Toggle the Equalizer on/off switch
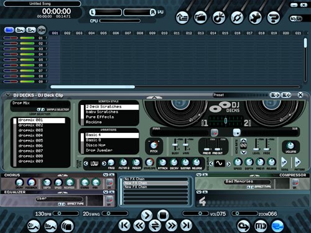Viewport: 311px width, 233px height. click(109, 200)
